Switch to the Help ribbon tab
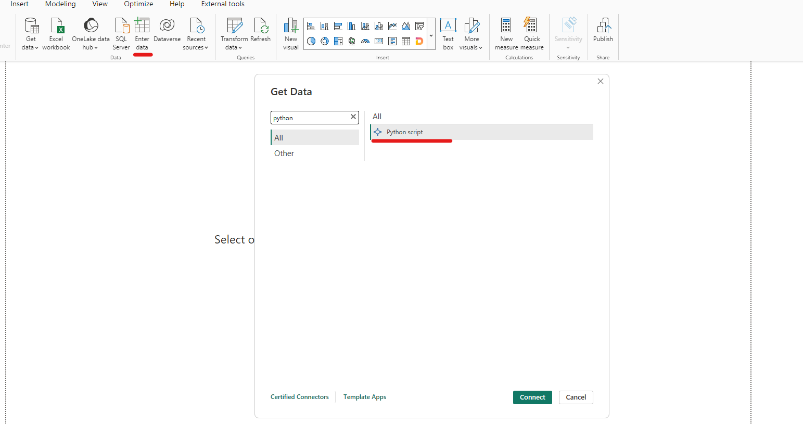The width and height of the screenshot is (803, 424). pos(177,4)
